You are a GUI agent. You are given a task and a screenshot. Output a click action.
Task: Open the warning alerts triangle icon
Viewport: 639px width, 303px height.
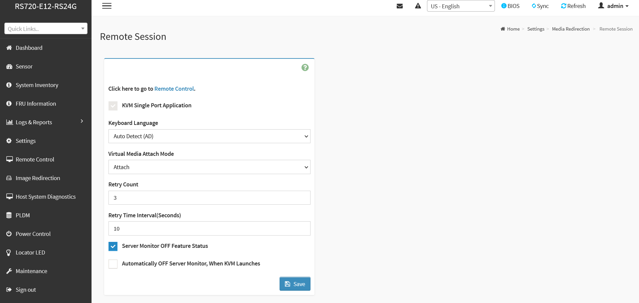418,6
